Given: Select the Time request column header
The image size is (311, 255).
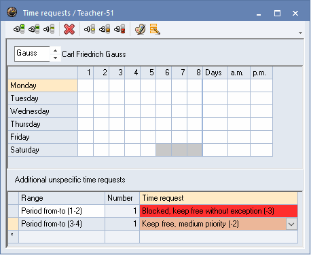Looking at the screenshot, I should click(219, 198).
